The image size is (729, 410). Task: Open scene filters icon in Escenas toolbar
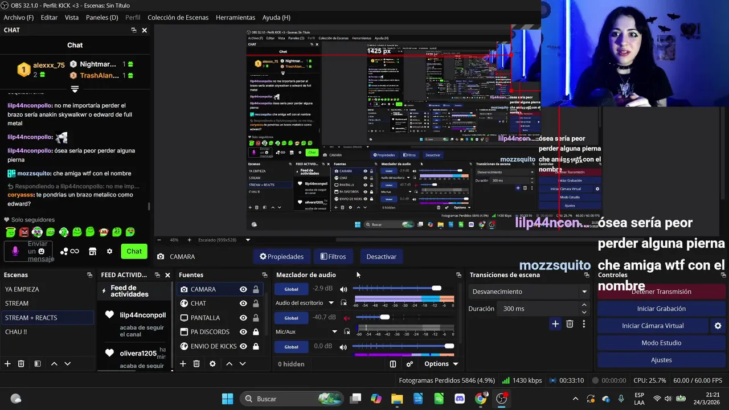[x=37, y=364]
